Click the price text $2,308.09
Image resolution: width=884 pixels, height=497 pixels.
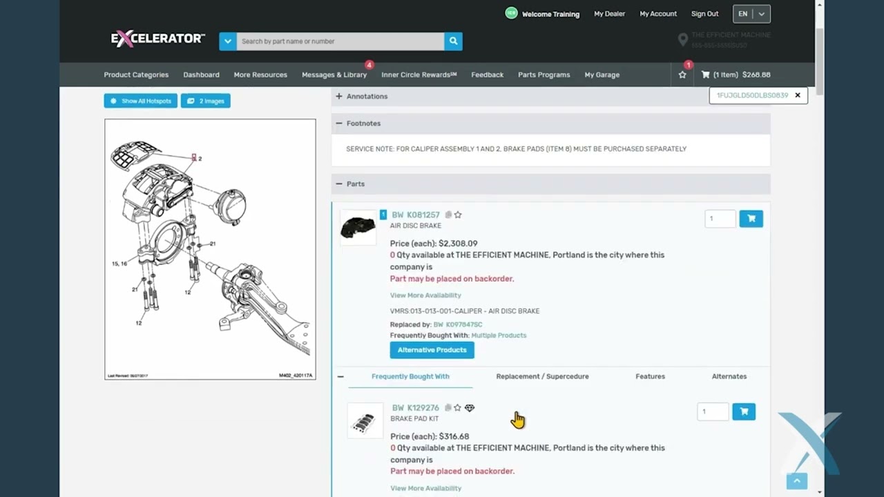pyautogui.click(x=458, y=244)
